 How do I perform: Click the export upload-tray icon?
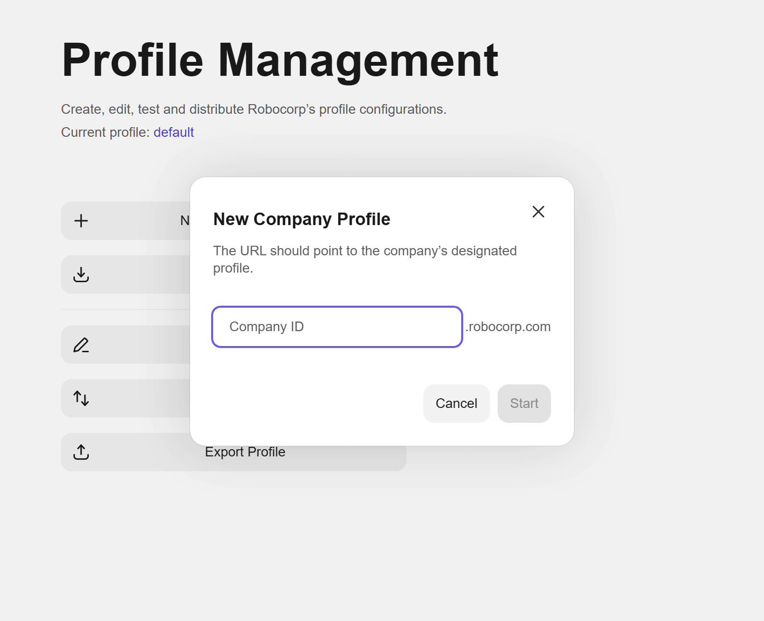(x=81, y=452)
